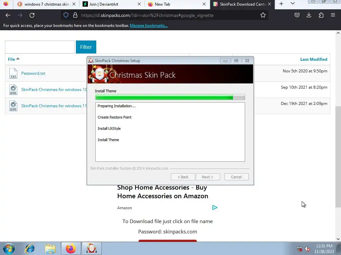Image resolution: width=341 pixels, height=255 pixels.
Task: Open the extensions puzzle icon
Action: pyautogui.click(x=321, y=15)
